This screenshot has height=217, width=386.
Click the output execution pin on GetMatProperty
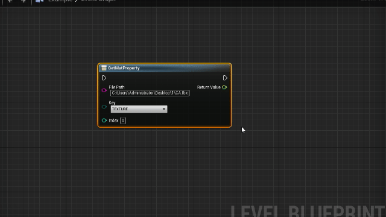point(225,78)
